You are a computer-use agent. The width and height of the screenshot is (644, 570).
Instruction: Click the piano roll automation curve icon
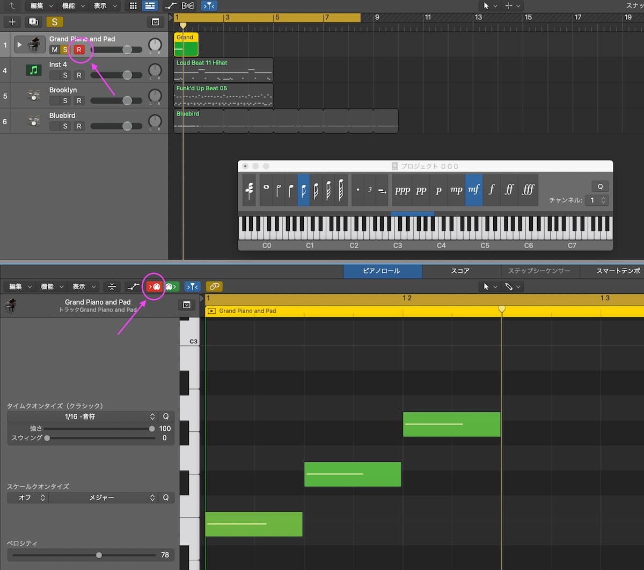coord(133,287)
